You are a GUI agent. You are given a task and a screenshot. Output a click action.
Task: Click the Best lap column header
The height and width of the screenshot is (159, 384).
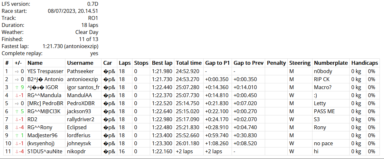pos(162,63)
